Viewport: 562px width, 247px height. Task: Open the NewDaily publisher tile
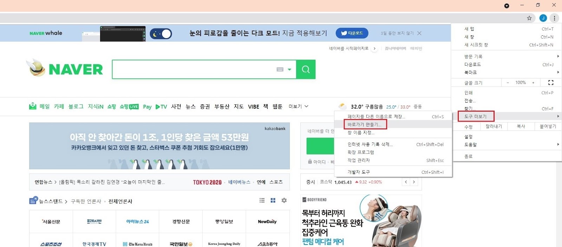267,221
